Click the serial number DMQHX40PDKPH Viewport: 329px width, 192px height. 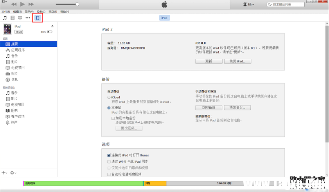133,48
